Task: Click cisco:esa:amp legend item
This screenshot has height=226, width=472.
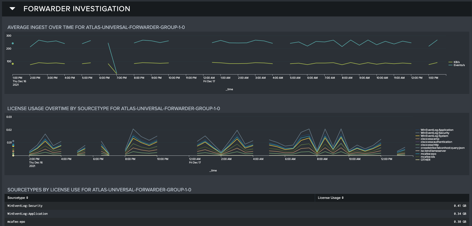Action: point(430,139)
